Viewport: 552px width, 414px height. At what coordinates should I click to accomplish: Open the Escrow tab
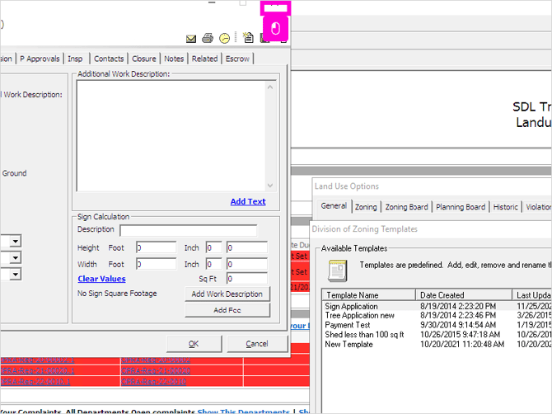pyautogui.click(x=237, y=59)
